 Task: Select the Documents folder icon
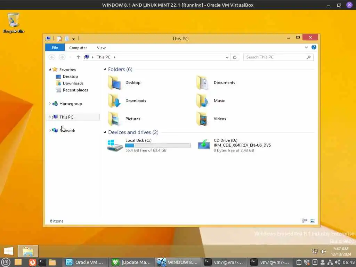pyautogui.click(x=202, y=83)
